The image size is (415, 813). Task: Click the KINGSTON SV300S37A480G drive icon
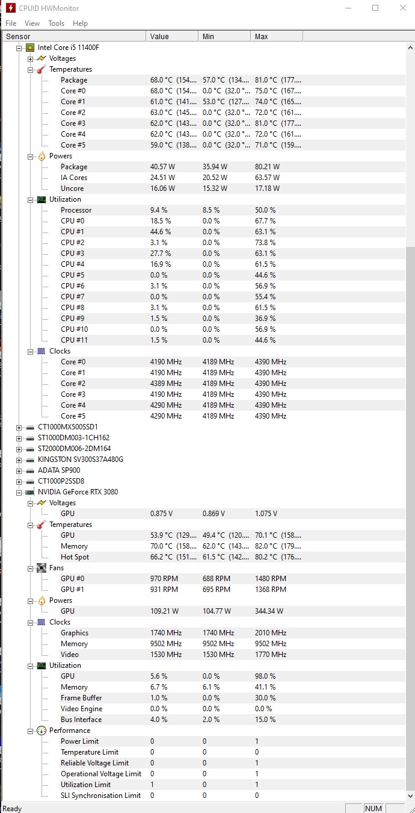30,459
